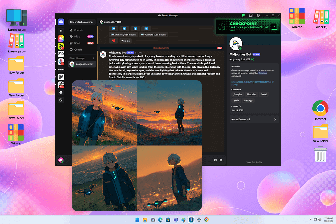The image size is (336, 224).
Task: Click View Full Profile
Action: click(x=254, y=162)
